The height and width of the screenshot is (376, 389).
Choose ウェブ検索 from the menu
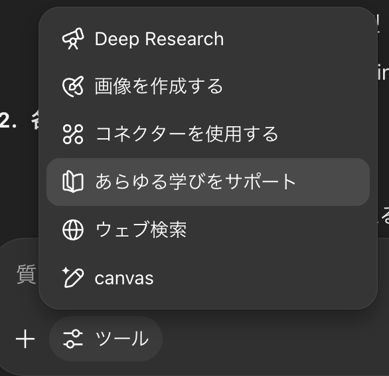[x=208, y=230]
